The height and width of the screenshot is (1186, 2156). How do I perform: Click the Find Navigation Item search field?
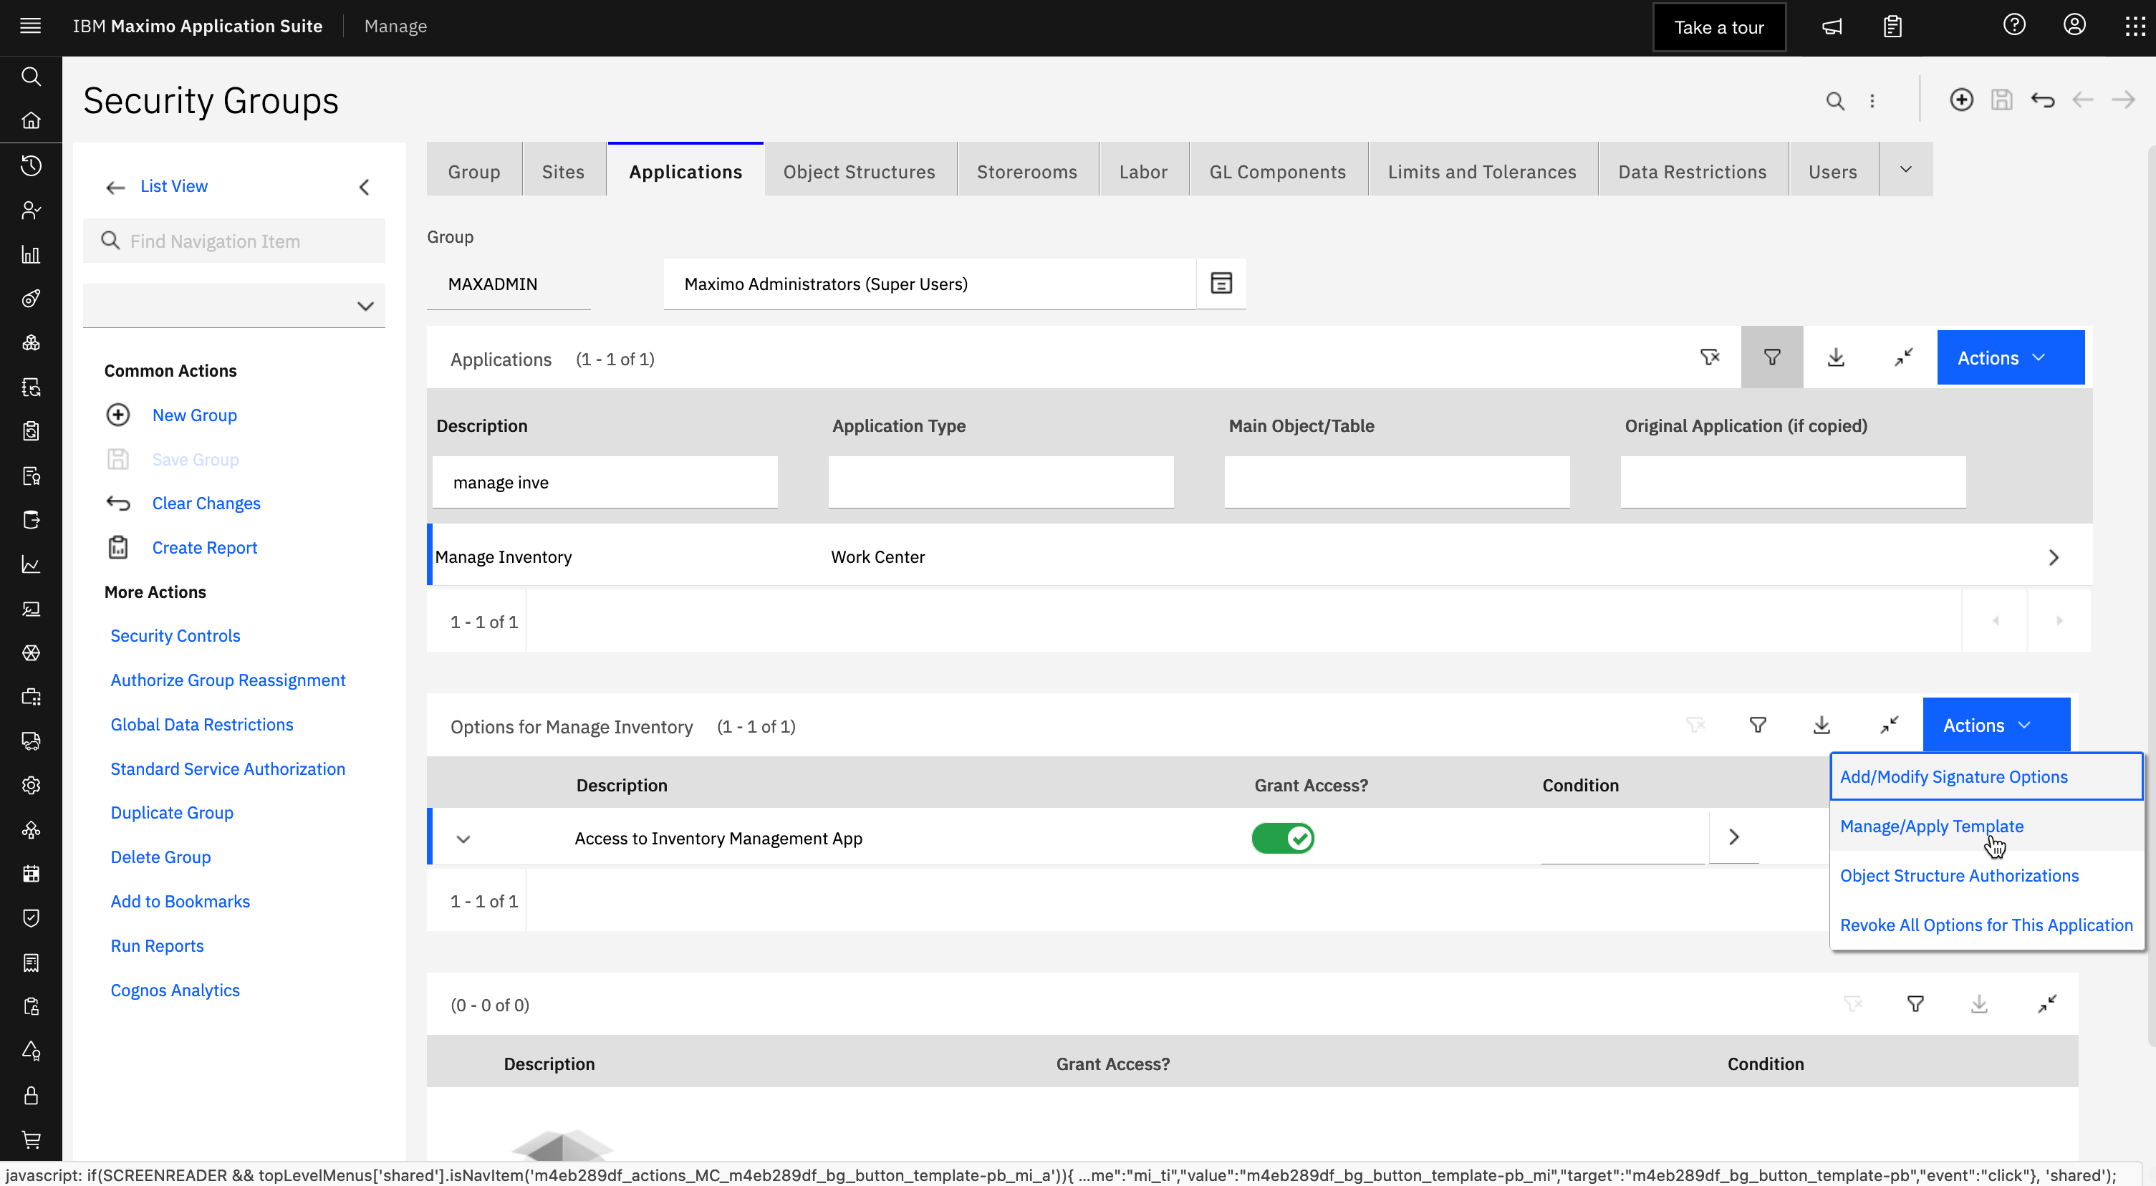[234, 240]
